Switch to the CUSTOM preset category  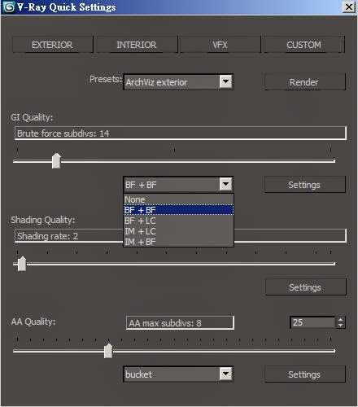point(304,45)
